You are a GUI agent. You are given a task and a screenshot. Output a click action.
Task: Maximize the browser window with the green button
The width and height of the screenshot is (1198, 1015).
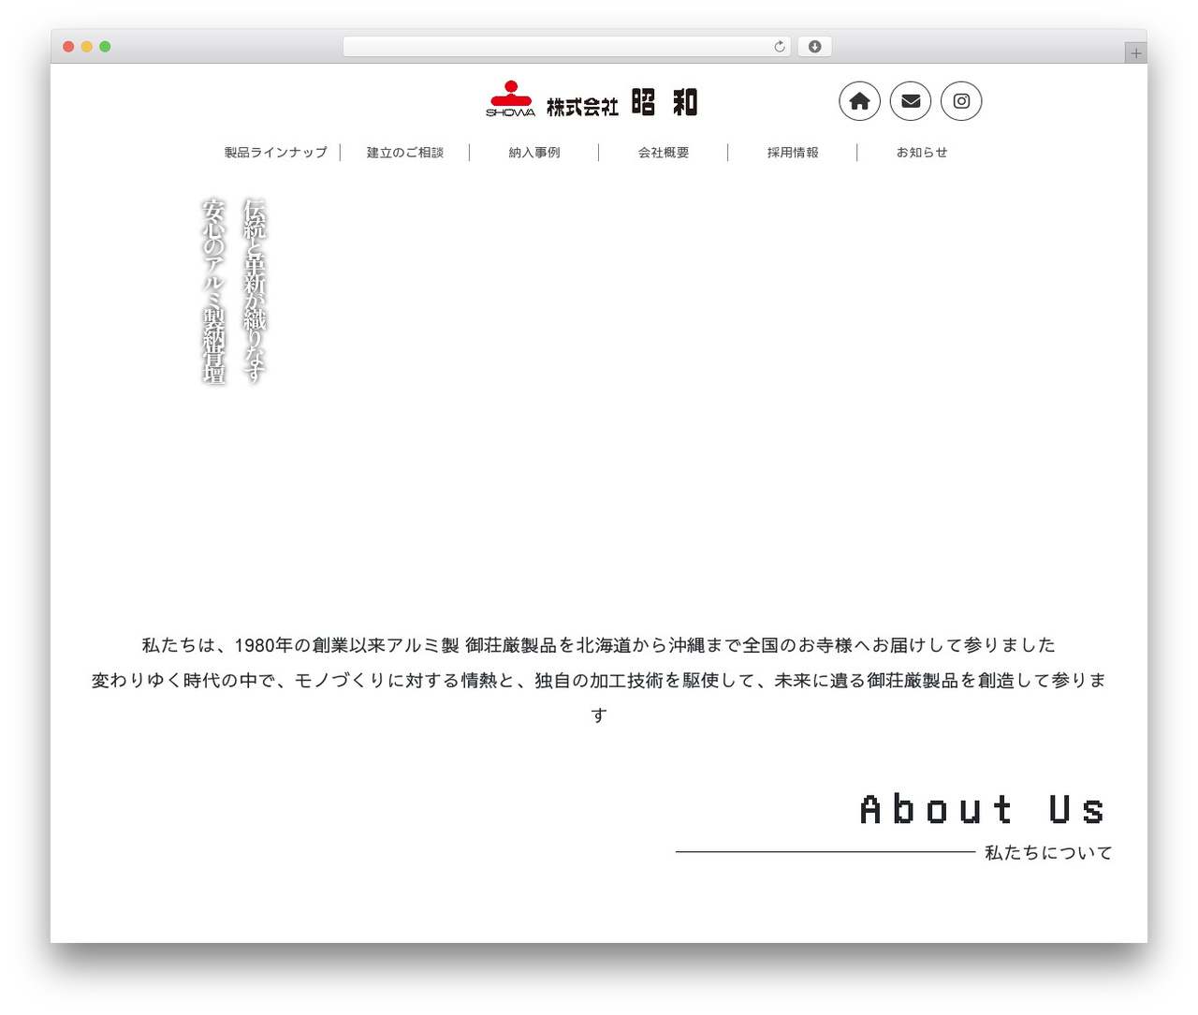point(105,47)
